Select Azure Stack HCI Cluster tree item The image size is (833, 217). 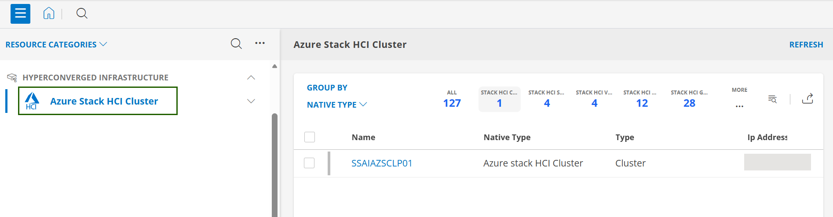(x=98, y=101)
